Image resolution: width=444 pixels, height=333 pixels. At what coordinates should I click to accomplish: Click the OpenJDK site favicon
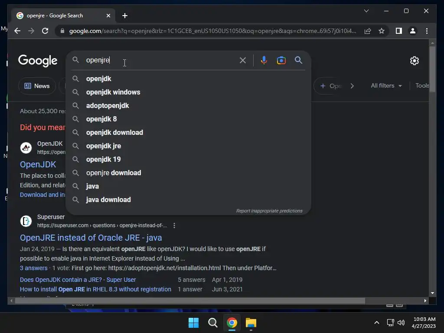click(x=26, y=148)
